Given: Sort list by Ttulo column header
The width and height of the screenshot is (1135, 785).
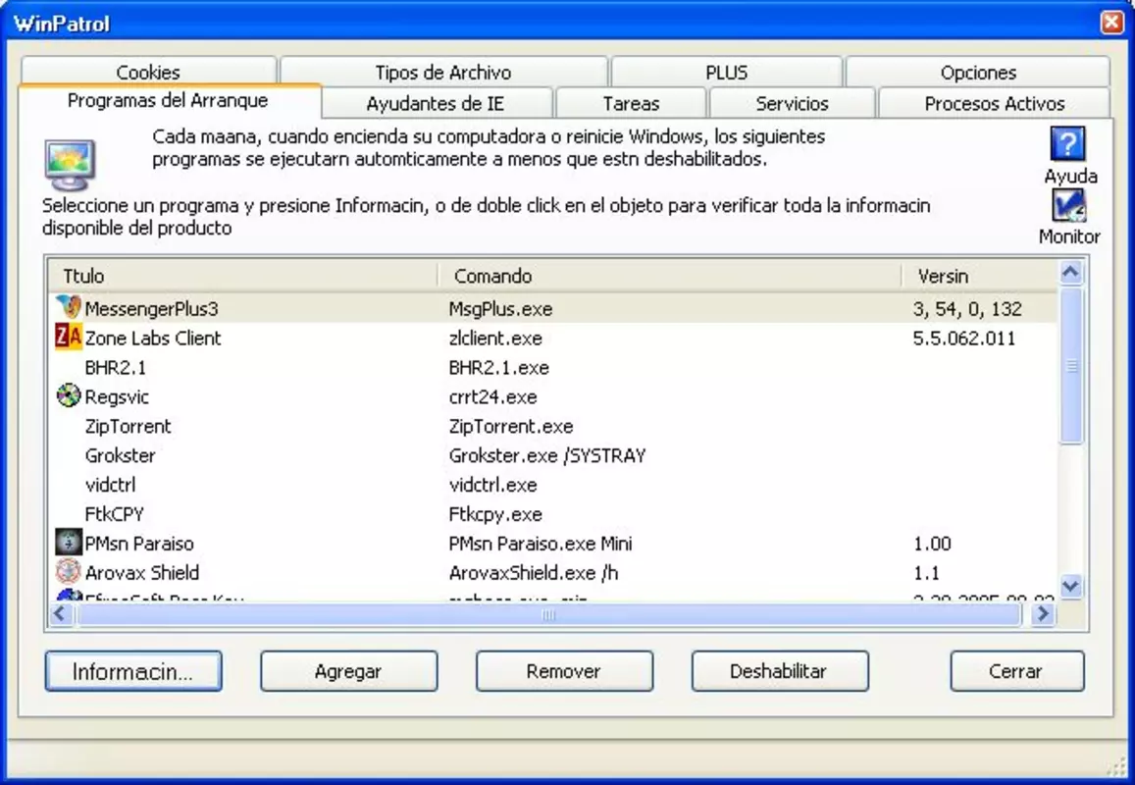Looking at the screenshot, I should [x=243, y=276].
